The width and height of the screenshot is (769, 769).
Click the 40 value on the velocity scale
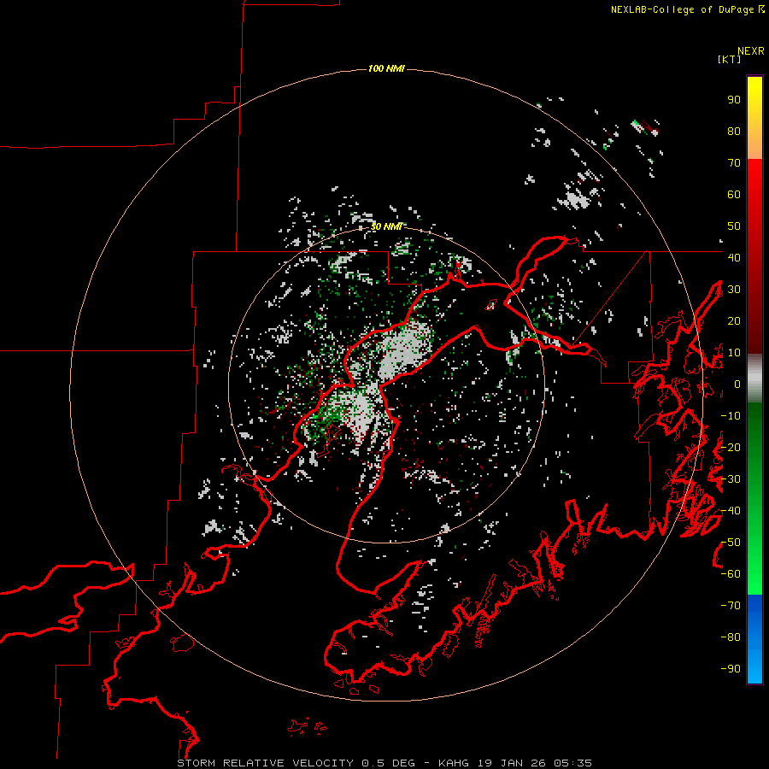click(734, 257)
